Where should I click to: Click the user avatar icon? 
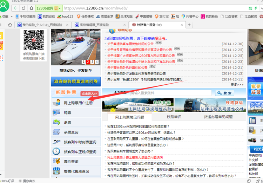tap(4, 6)
